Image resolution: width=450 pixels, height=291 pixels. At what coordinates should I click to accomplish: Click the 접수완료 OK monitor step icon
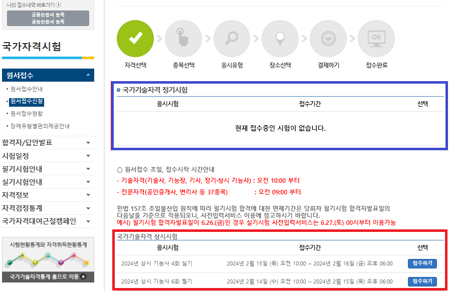click(x=376, y=38)
